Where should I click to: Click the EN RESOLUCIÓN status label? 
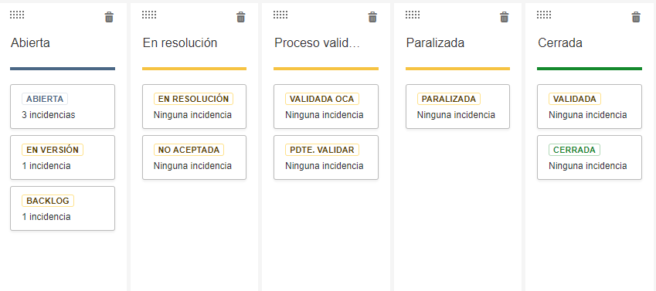coord(193,99)
